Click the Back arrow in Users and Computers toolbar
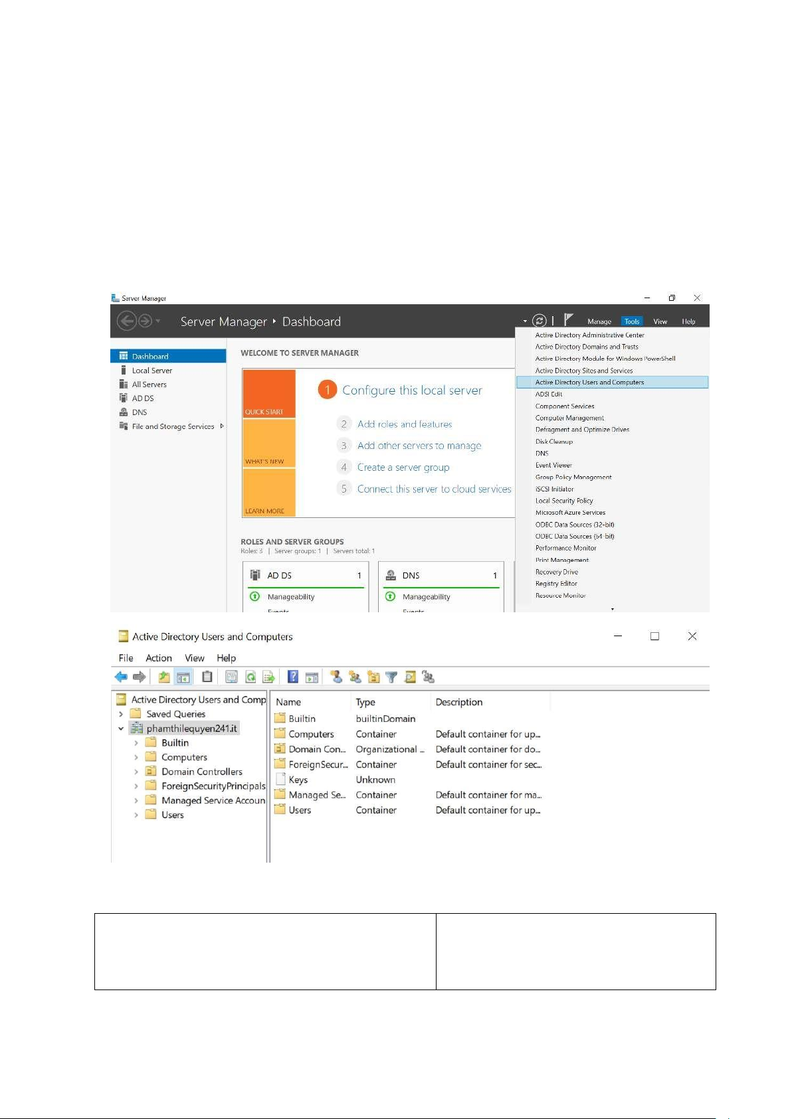792x1119 pixels. (x=121, y=677)
